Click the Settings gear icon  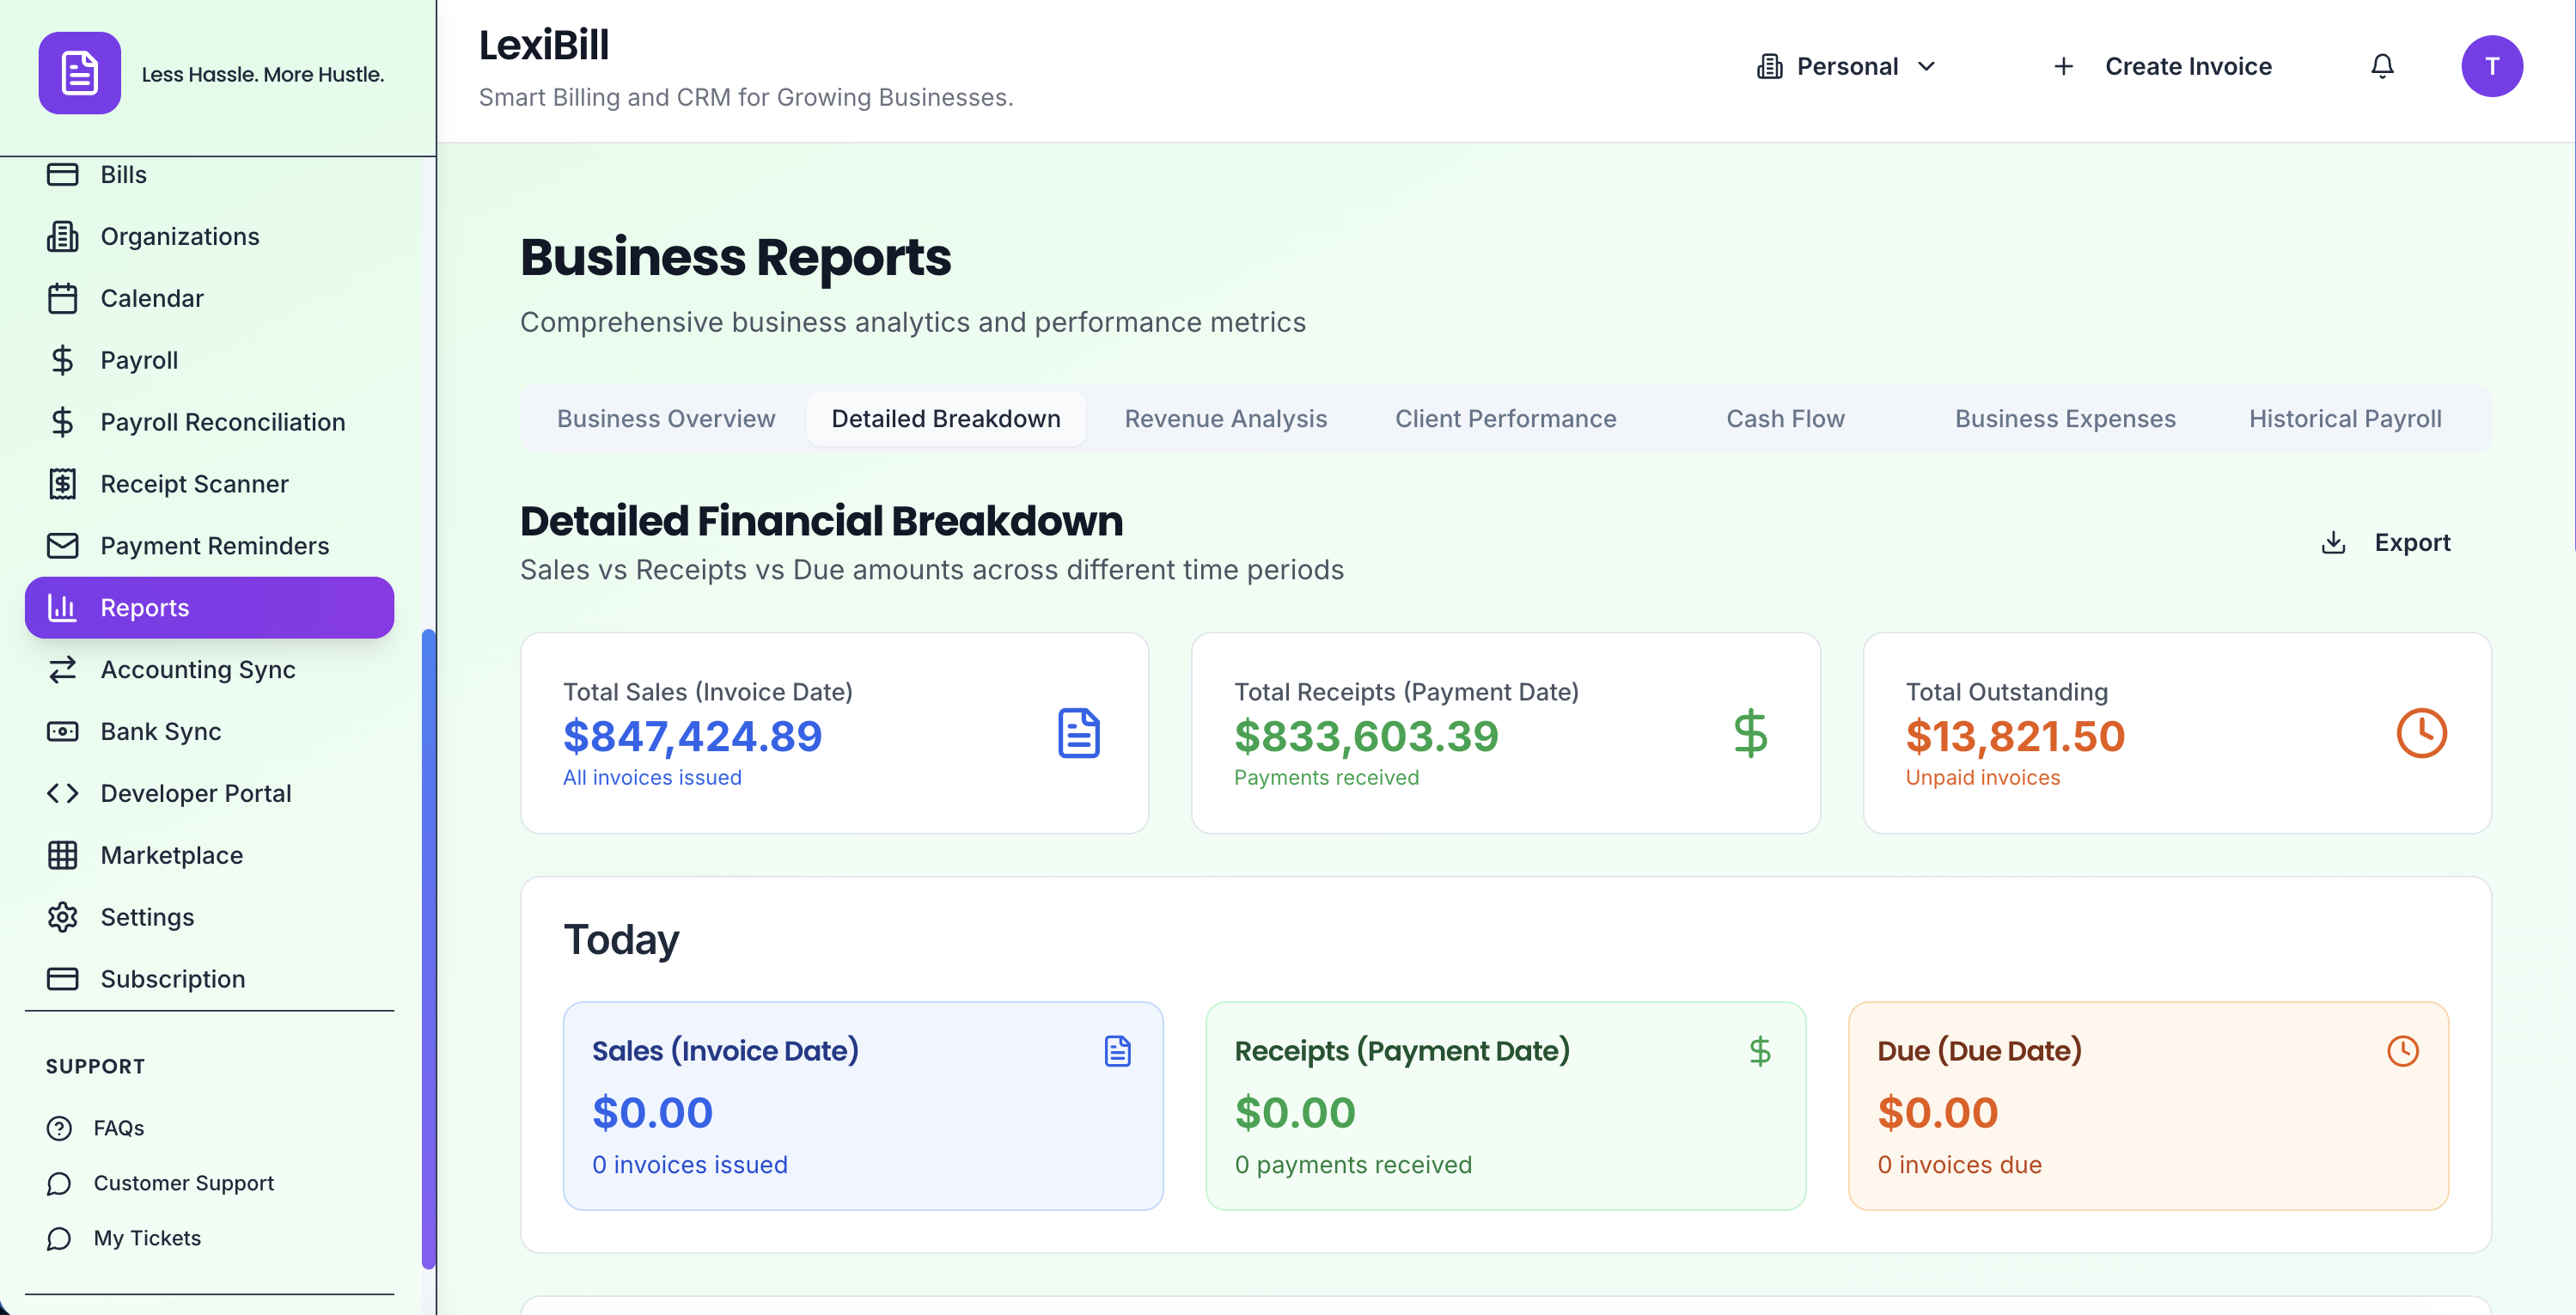62,917
